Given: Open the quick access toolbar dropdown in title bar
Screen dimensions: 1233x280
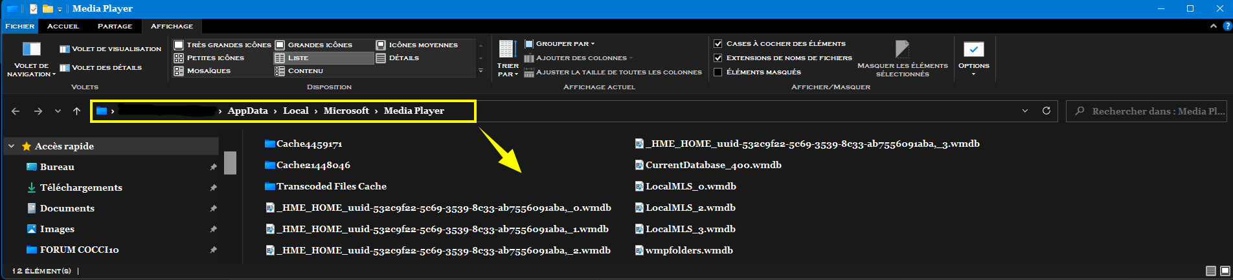Looking at the screenshot, I should 60,9.
